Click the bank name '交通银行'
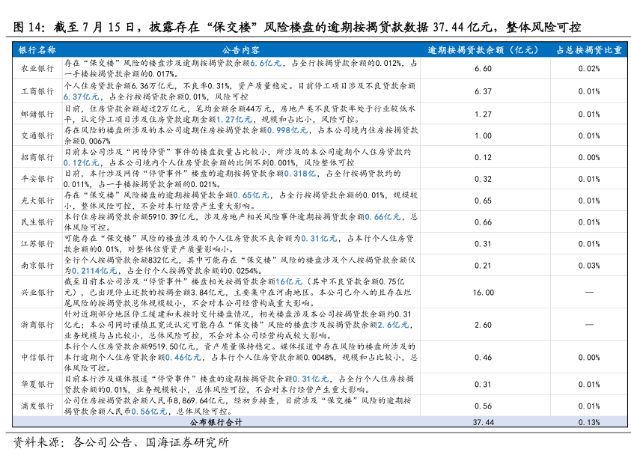Viewport: 631px width, 458px height. (x=37, y=135)
